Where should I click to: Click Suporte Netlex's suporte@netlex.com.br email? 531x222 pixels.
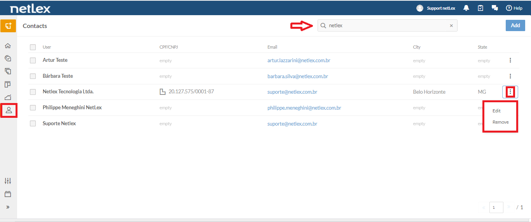292,124
